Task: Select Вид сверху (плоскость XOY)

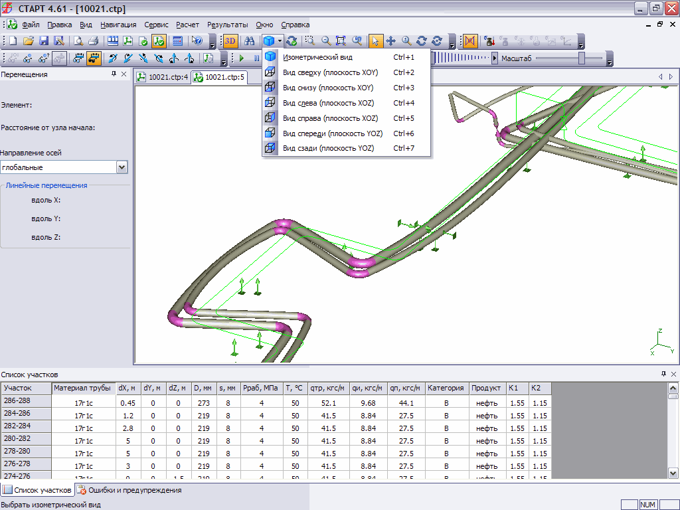Action: 329,72
